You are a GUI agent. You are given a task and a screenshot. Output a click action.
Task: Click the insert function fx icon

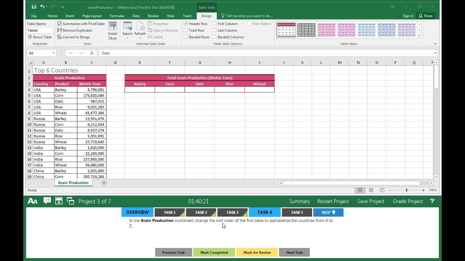point(92,53)
